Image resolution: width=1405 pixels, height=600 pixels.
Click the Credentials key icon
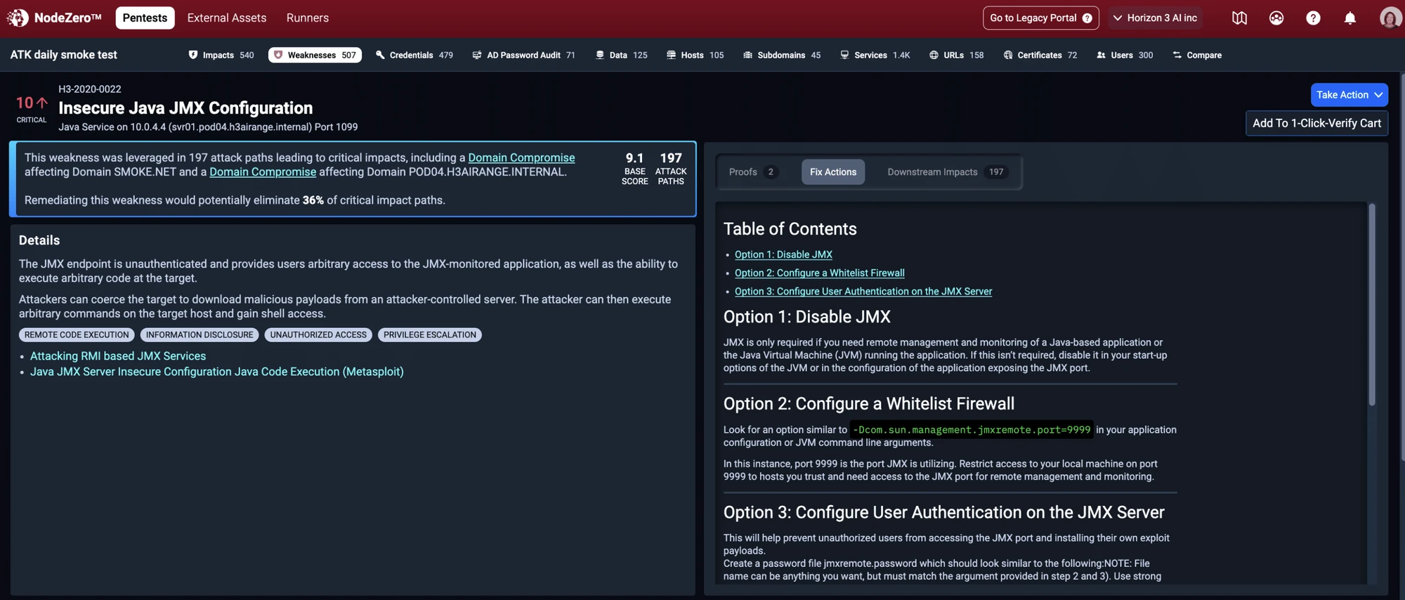(x=380, y=55)
